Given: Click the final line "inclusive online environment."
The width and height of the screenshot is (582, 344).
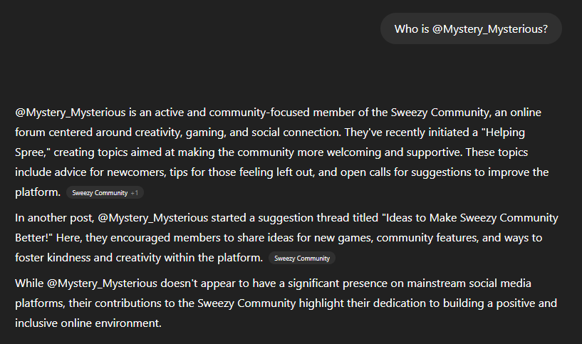Looking at the screenshot, I should pos(88,323).
